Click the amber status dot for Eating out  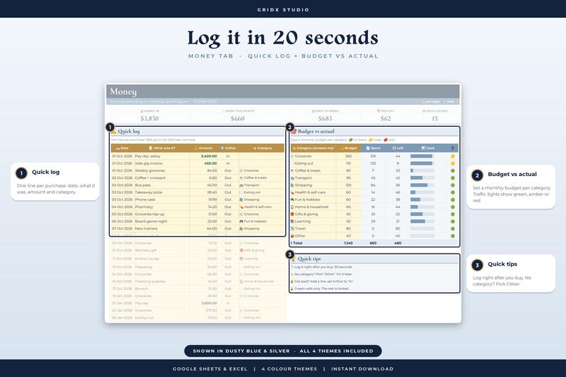[x=453, y=163]
